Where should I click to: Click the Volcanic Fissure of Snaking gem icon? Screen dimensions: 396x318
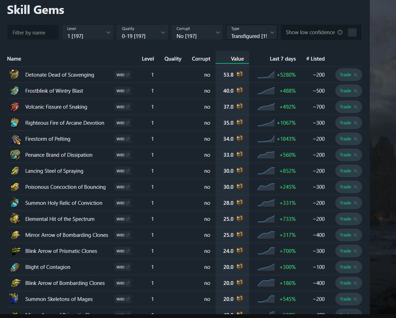coord(14,107)
